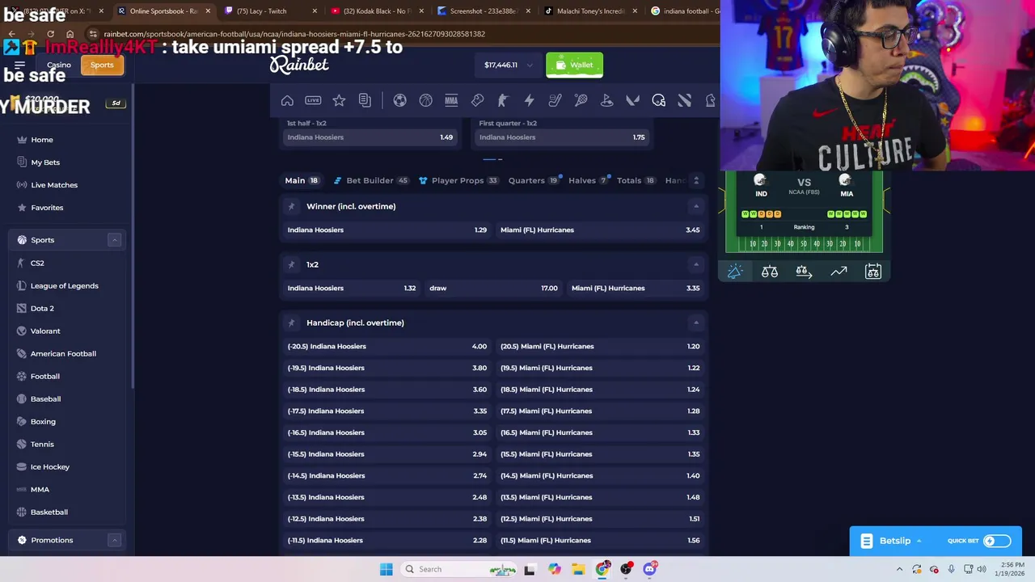Switch to the Bet Builder tab
Image resolution: width=1035 pixels, height=582 pixels.
click(x=370, y=180)
